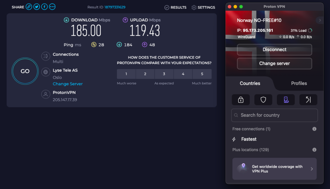This screenshot has height=189, width=330.
Task: Rate customer service 5 Much better
Action: click(x=202, y=74)
